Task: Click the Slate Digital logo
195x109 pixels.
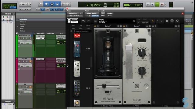Action: point(73,21)
